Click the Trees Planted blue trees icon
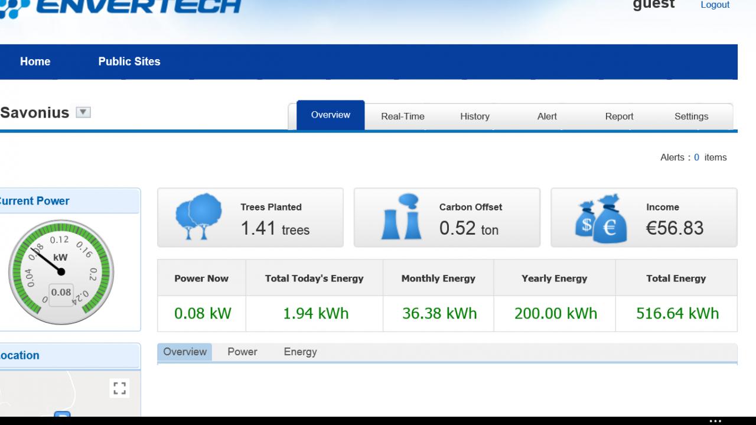The image size is (756, 425). [198, 217]
